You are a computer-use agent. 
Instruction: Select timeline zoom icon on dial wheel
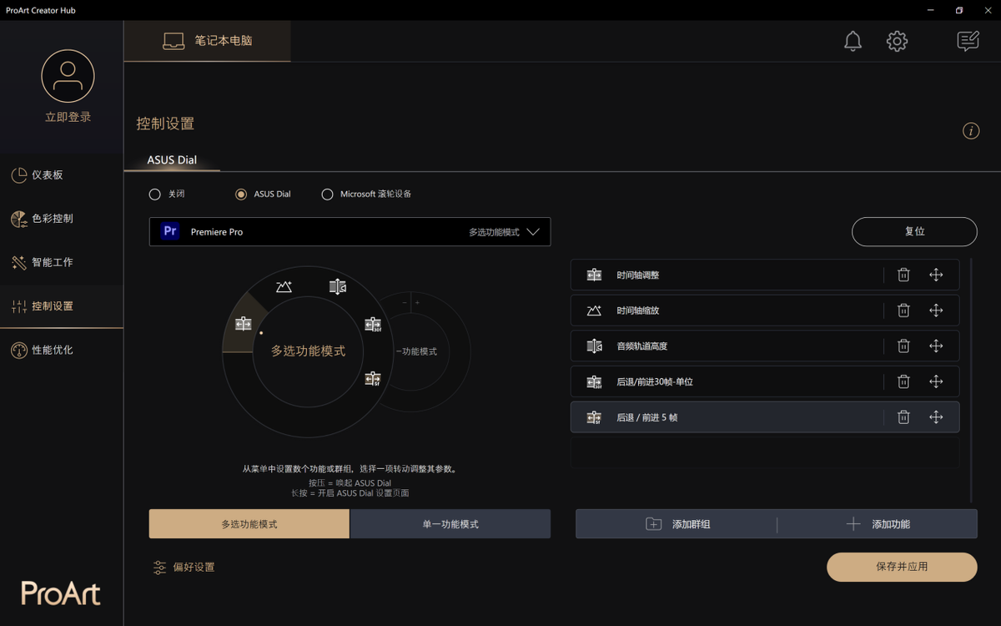click(284, 287)
